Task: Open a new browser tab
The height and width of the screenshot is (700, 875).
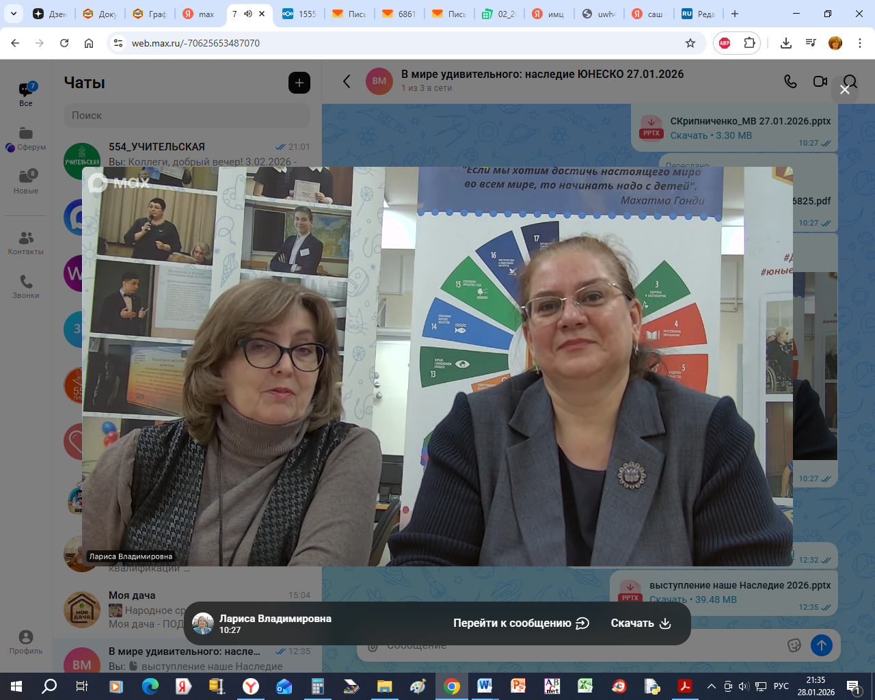Action: pos(735,14)
